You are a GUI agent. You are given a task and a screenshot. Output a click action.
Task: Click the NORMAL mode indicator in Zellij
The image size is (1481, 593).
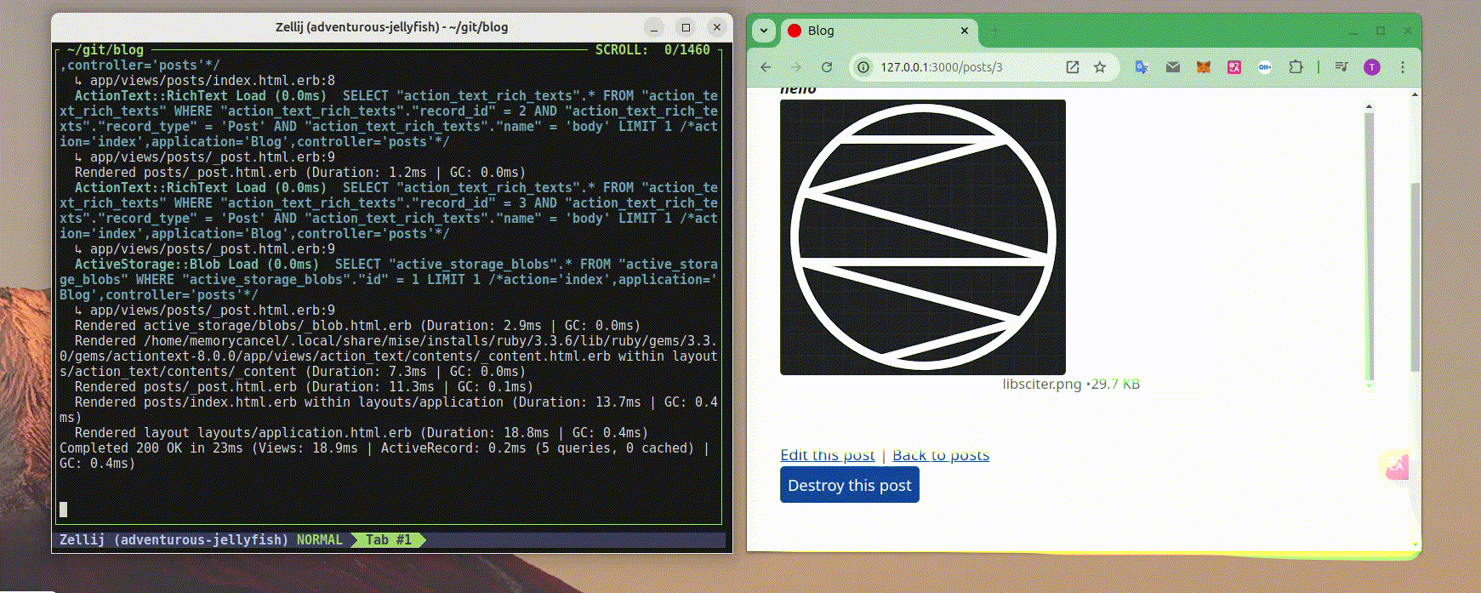319,540
